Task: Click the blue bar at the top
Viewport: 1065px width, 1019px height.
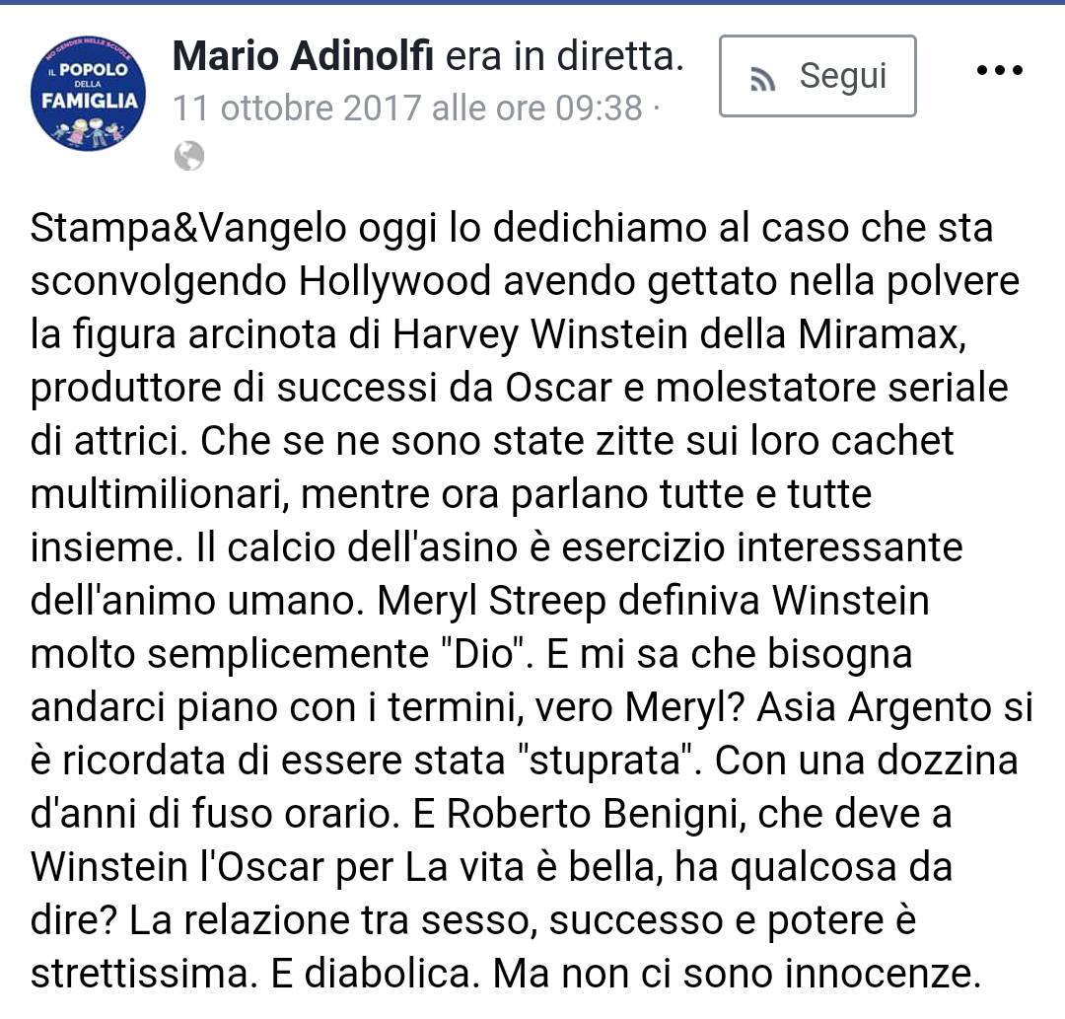Action: tap(532, 2)
